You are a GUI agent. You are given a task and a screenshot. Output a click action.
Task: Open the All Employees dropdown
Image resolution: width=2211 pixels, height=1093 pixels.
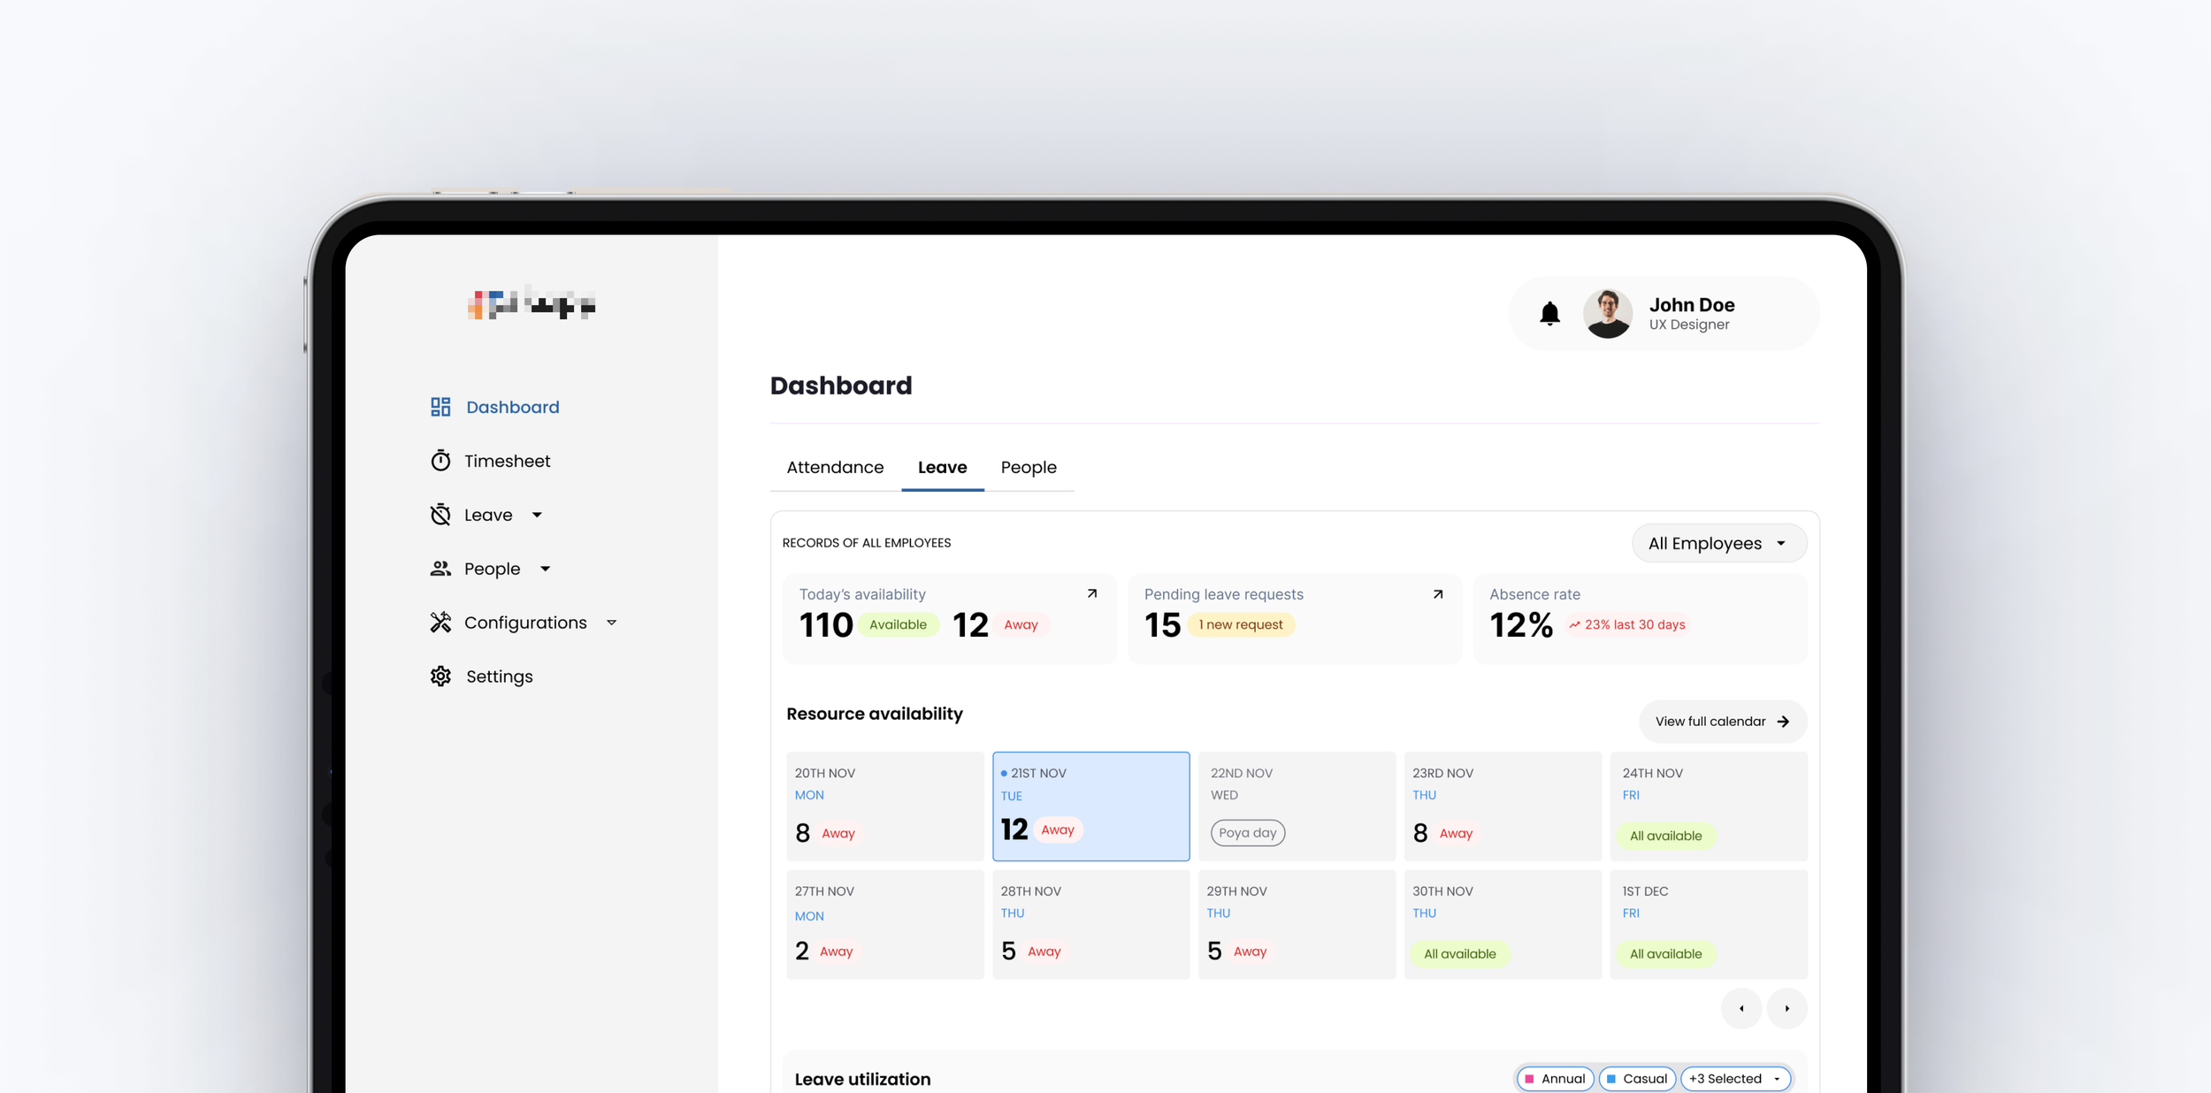point(1718,543)
